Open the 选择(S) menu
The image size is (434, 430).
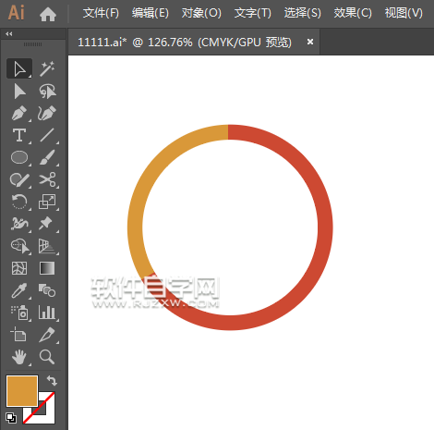tap(302, 13)
